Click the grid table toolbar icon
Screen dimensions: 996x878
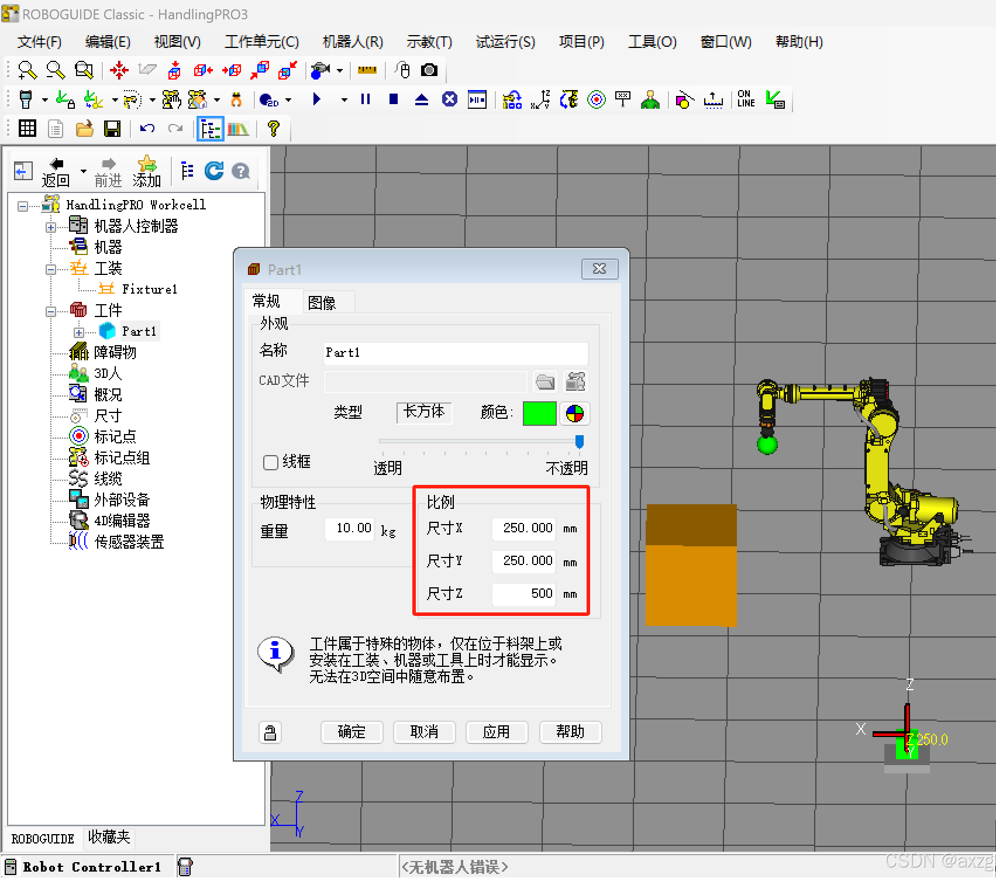(x=27, y=129)
